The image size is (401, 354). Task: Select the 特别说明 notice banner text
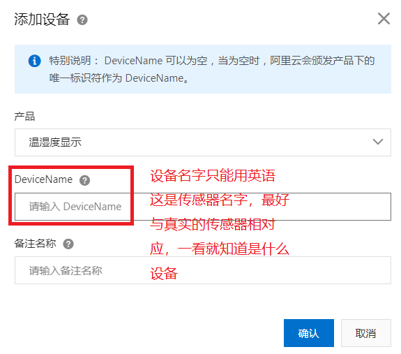click(212, 69)
